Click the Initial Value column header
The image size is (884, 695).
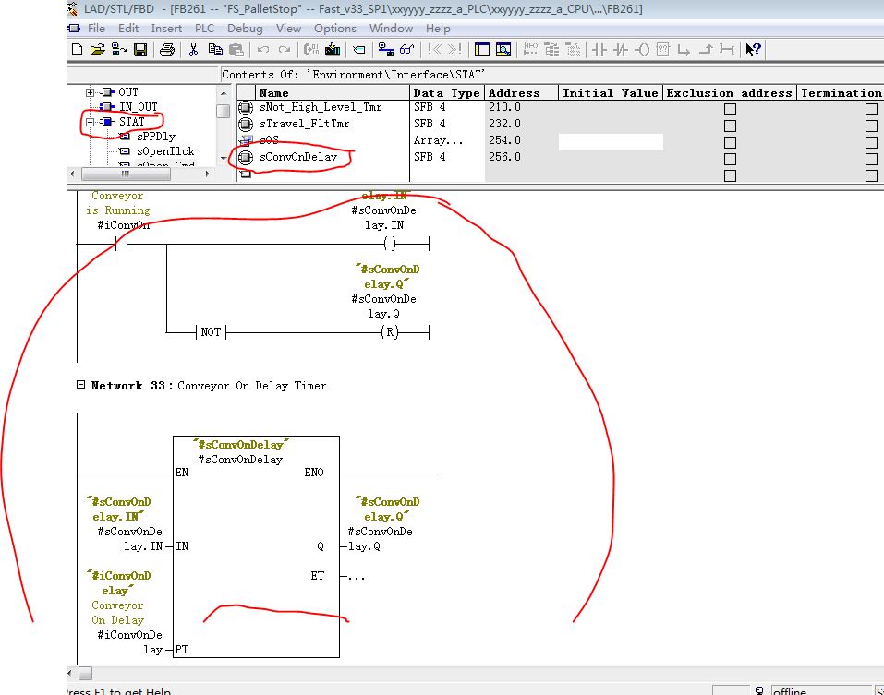tap(611, 93)
